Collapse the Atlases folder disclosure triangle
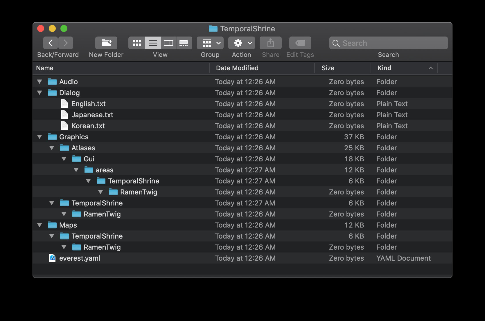The width and height of the screenshot is (485, 321). 52,148
